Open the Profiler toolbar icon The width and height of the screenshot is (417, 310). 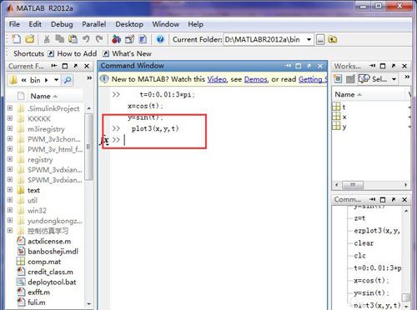(143, 39)
